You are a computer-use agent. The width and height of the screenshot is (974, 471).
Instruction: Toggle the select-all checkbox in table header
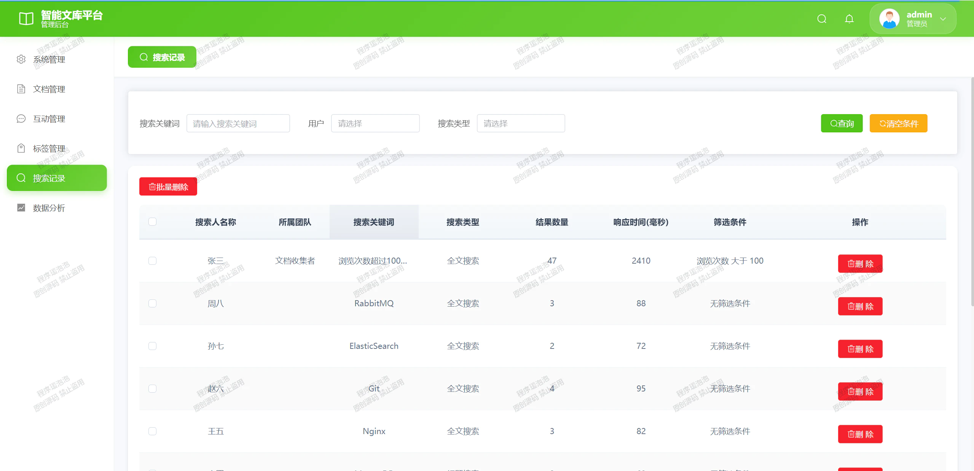point(152,222)
